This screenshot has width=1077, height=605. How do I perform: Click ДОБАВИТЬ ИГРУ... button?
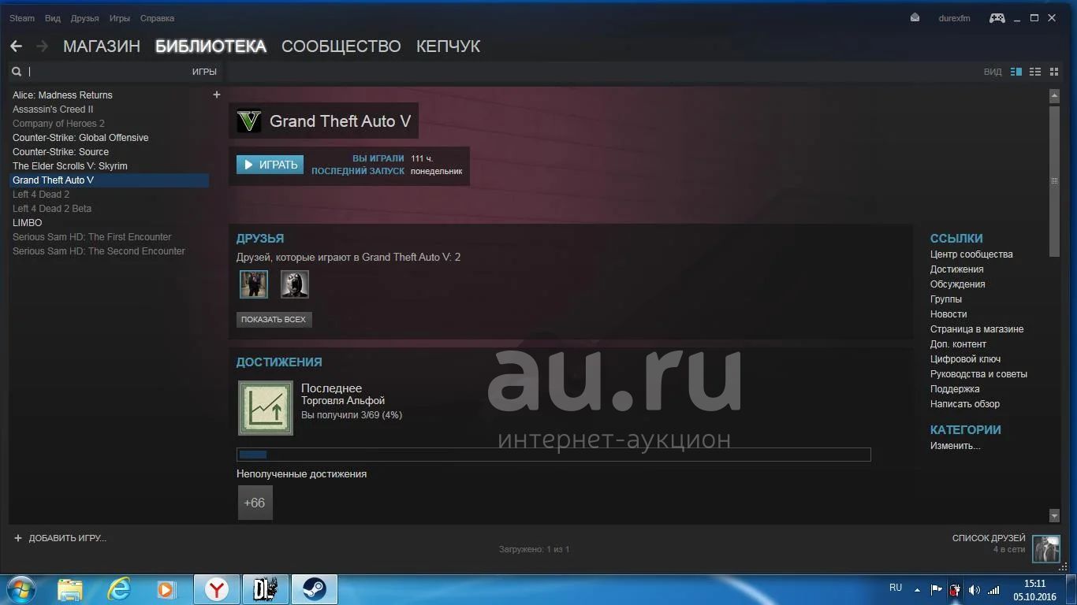[68, 538]
